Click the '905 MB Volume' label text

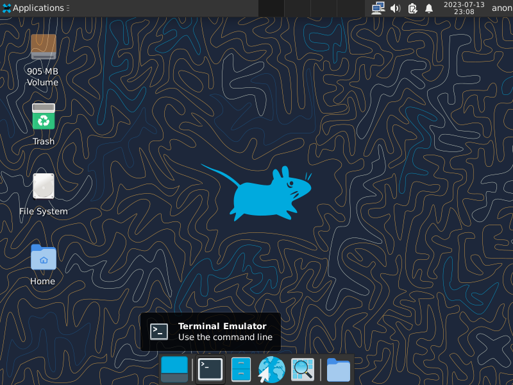pyautogui.click(x=42, y=76)
